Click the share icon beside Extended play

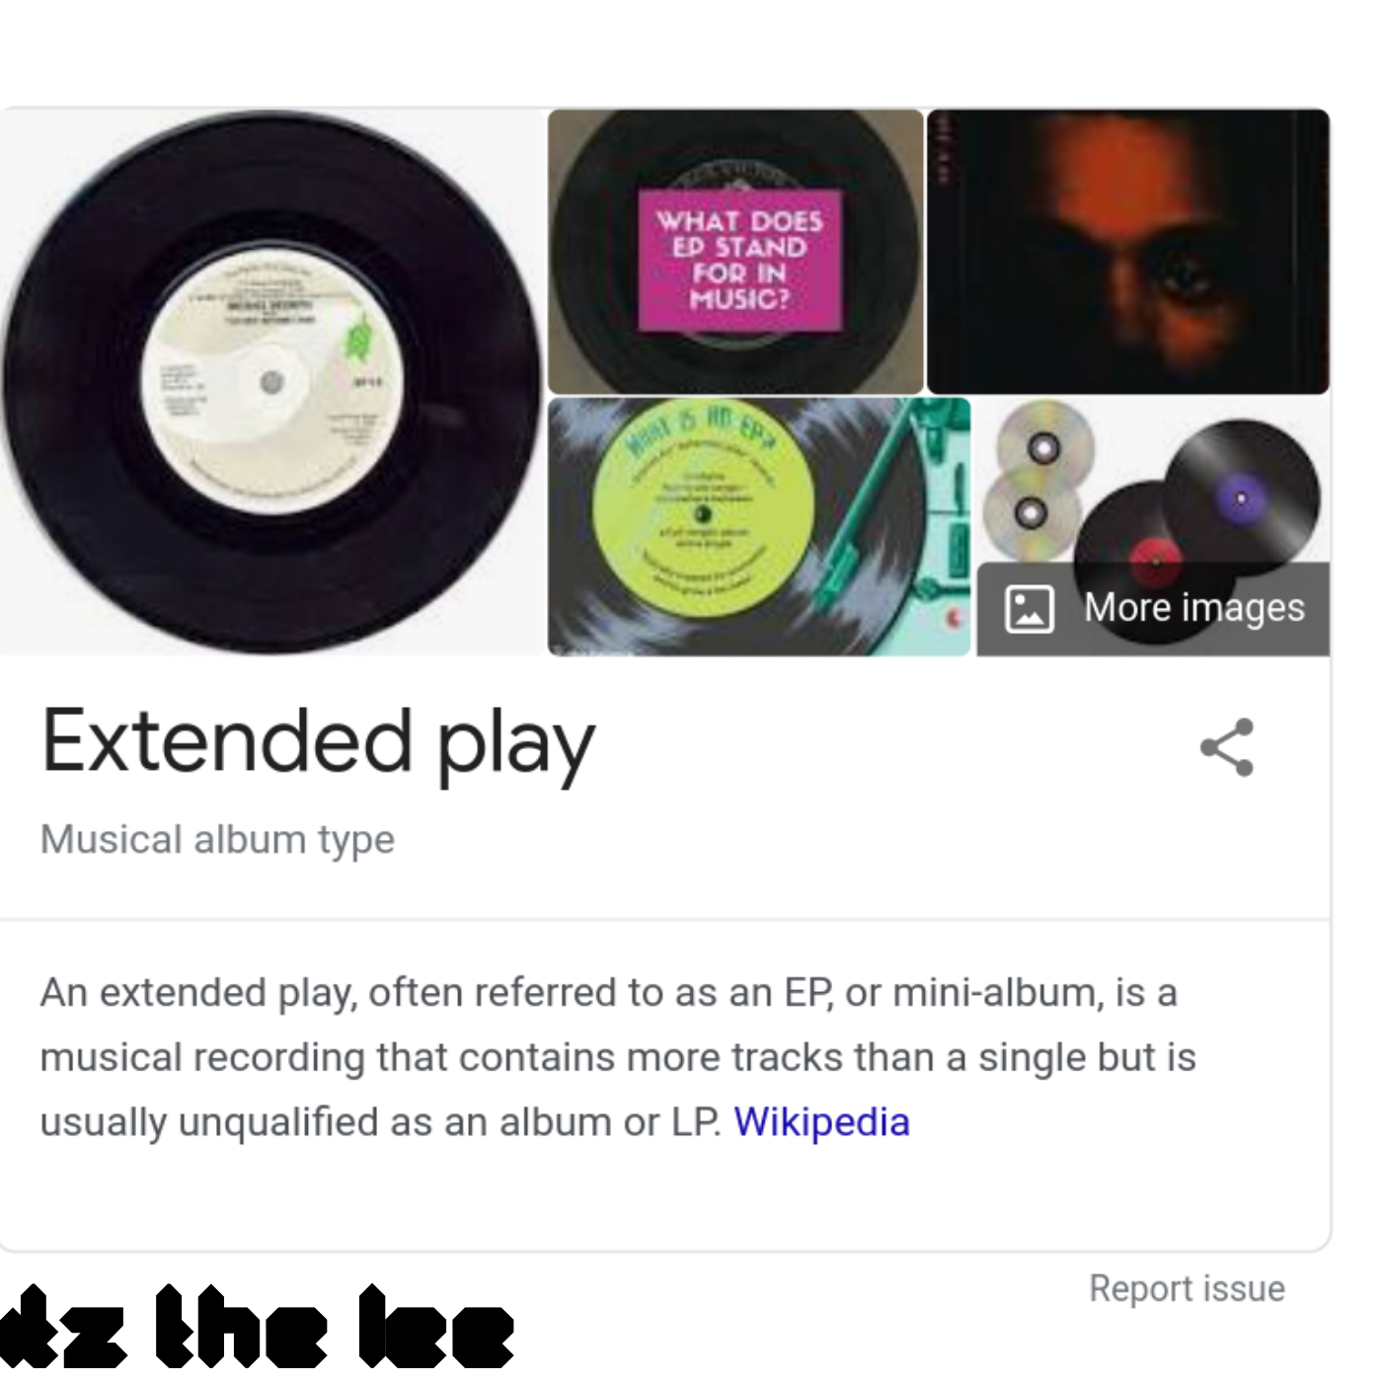(x=1227, y=747)
